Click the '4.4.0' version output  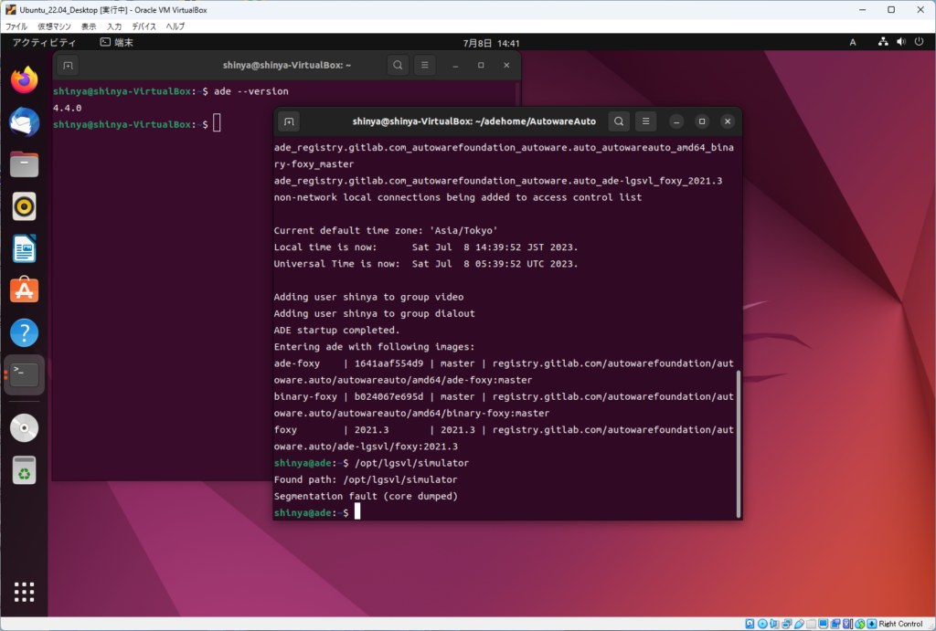(67, 108)
